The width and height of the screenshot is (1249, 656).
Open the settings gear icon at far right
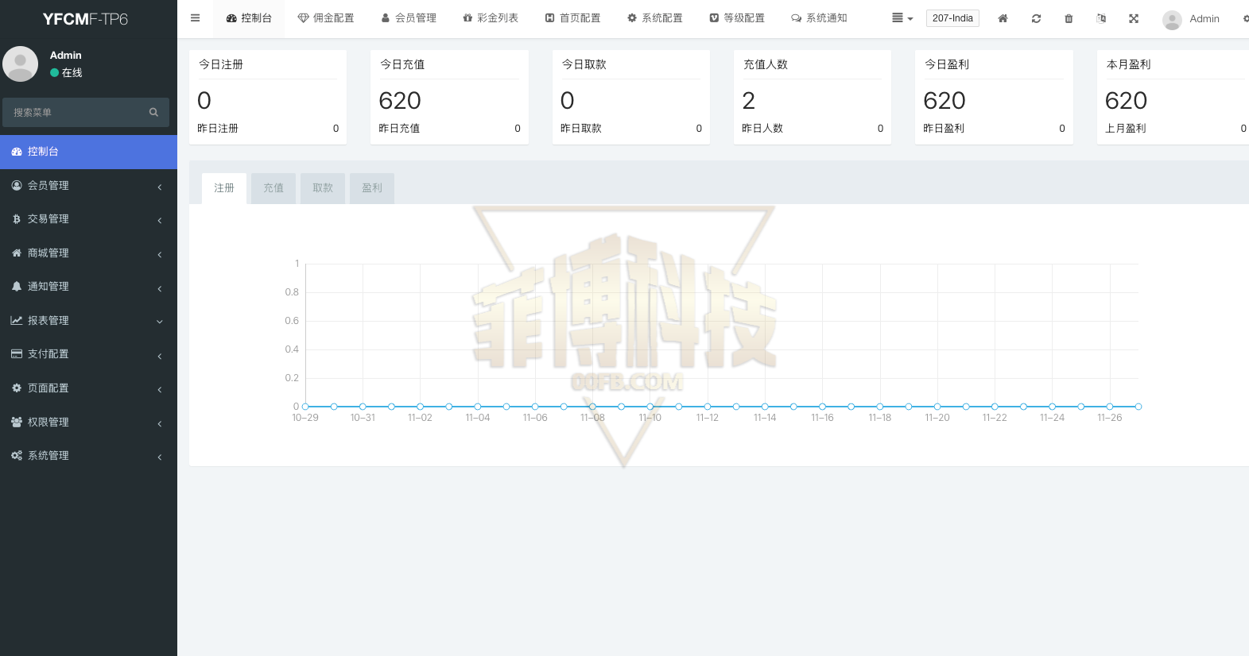click(x=1246, y=18)
